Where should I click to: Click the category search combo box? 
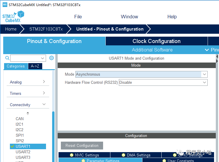28,58
